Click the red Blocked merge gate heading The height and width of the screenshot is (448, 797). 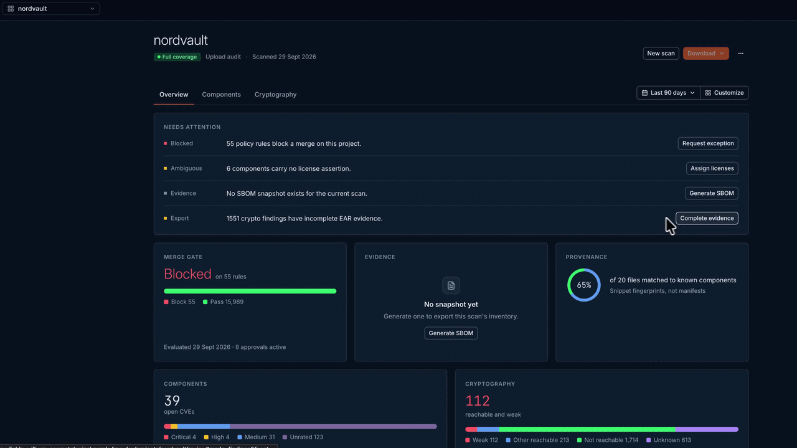tap(187, 274)
